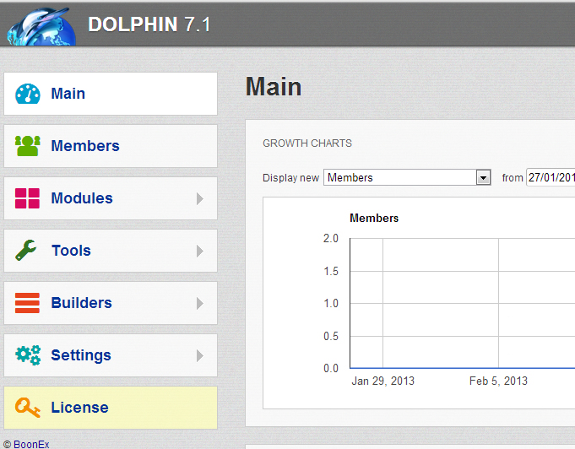
Task: Click the GROWTH CHARTS section heading
Action: click(x=307, y=143)
